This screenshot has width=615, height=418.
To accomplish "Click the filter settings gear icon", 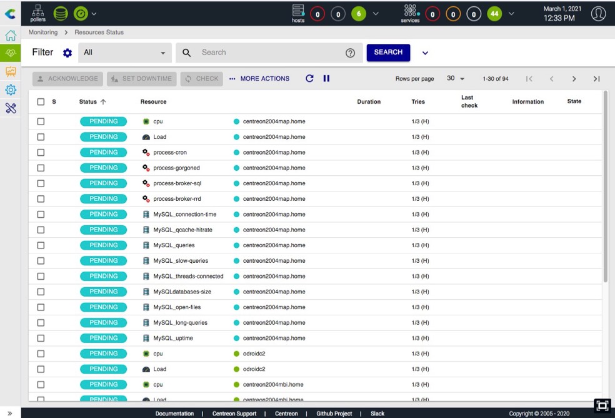I will (x=67, y=53).
